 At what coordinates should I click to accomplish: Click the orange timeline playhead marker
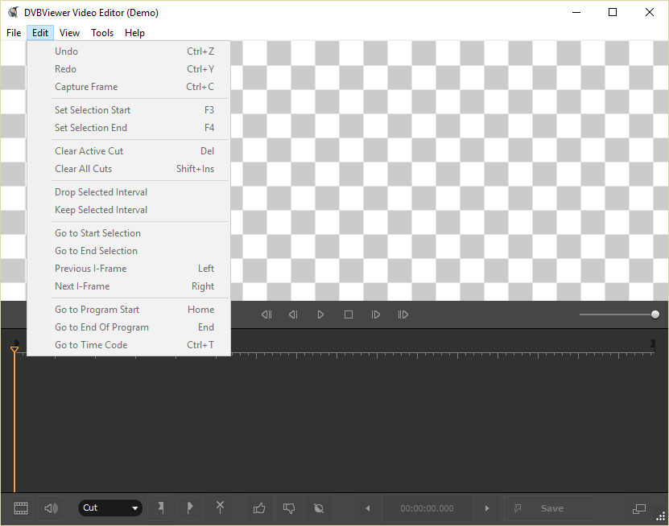[14, 350]
